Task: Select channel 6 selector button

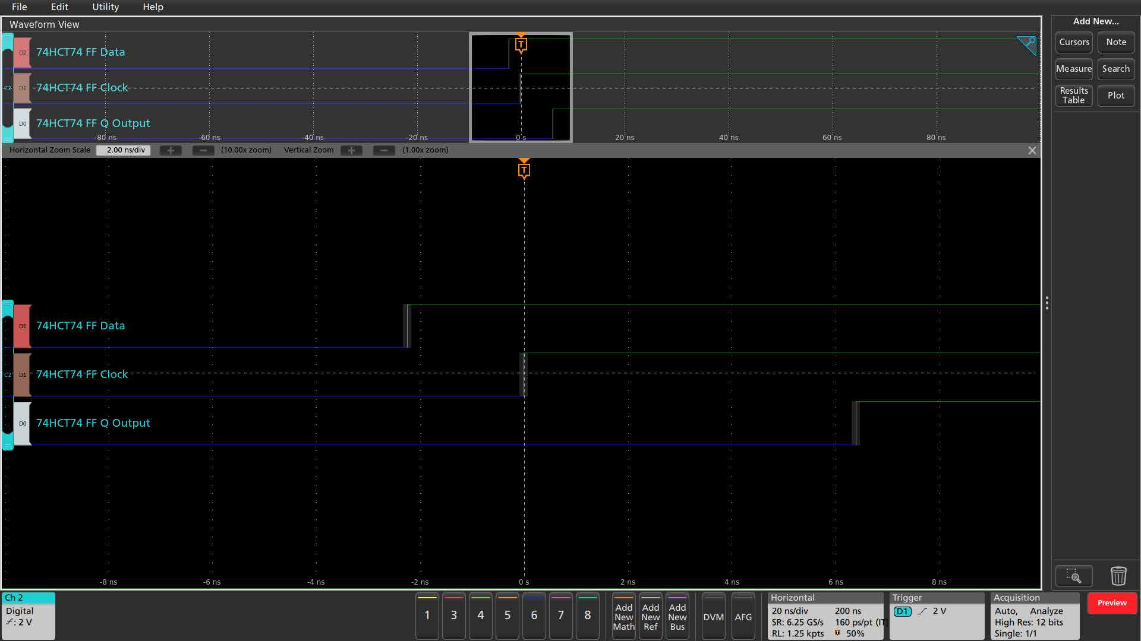Action: click(534, 614)
